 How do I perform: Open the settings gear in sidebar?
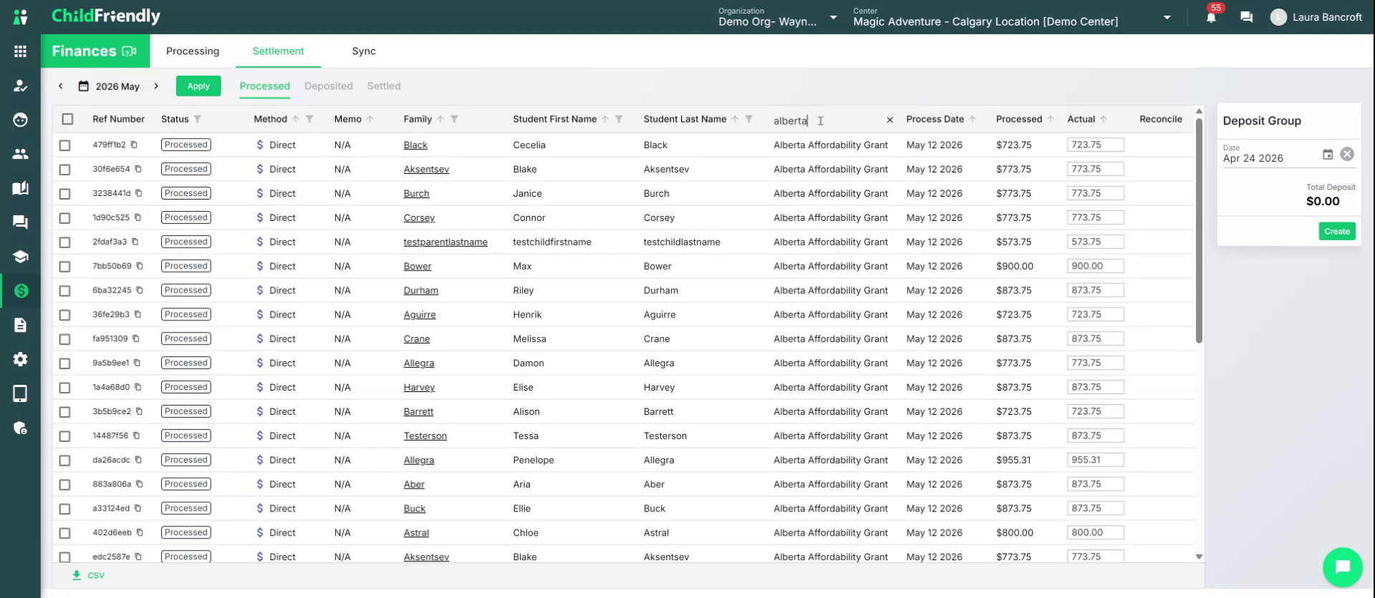tap(20, 359)
